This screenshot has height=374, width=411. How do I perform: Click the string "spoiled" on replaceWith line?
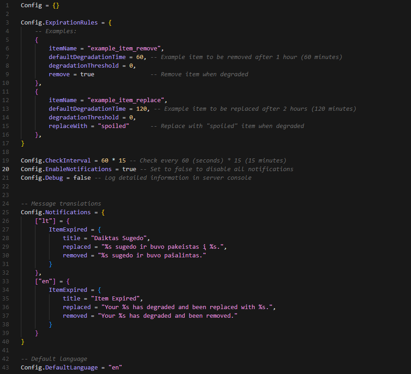click(x=113, y=126)
